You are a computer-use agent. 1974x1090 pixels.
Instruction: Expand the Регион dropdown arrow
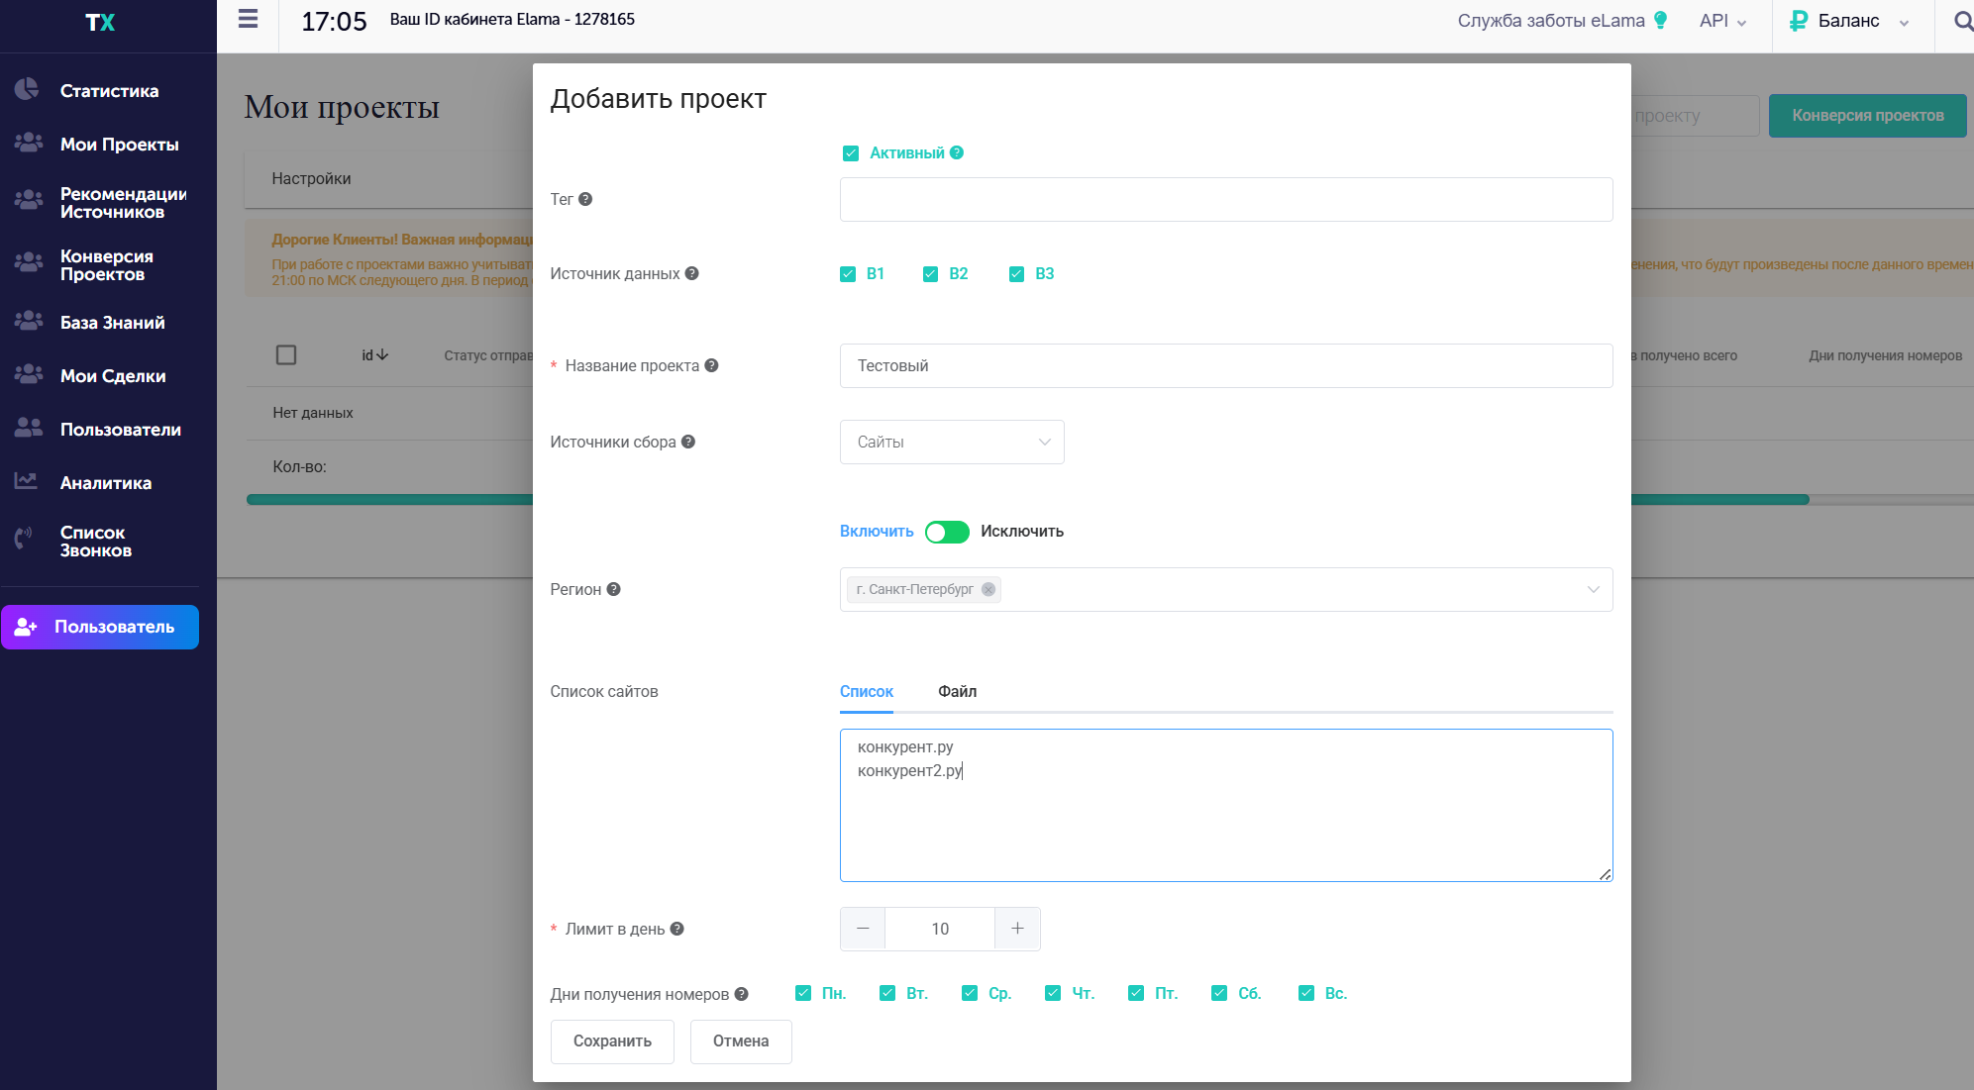pos(1593,589)
